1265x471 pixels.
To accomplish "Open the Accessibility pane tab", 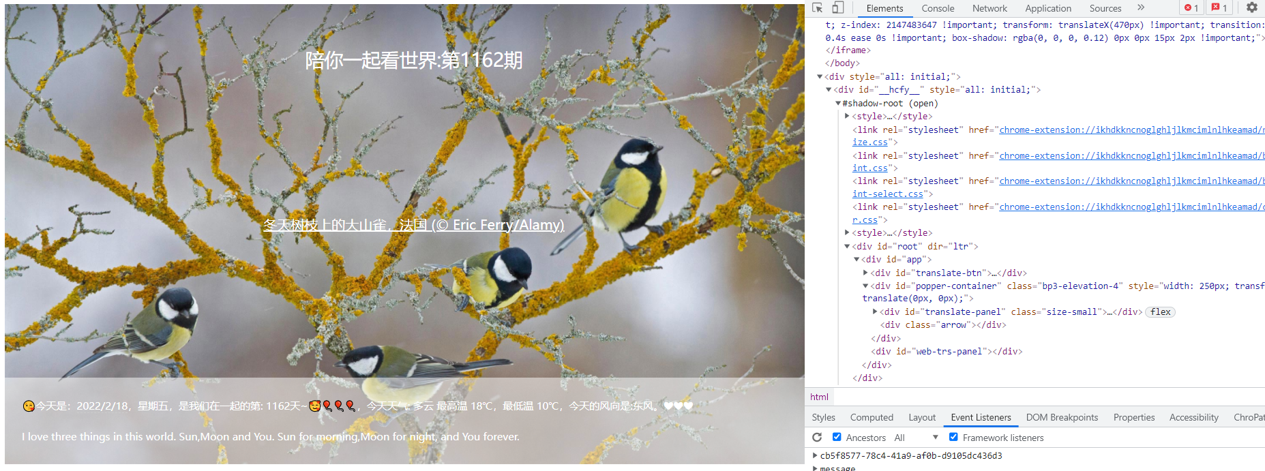I will [1193, 417].
